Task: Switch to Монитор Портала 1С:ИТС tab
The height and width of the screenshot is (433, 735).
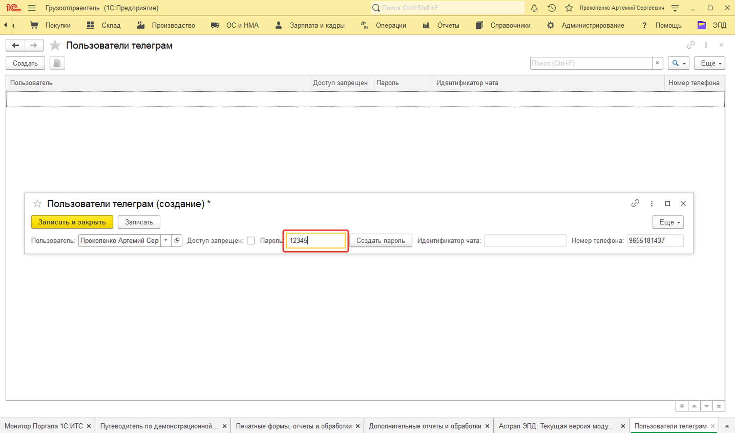Action: [x=44, y=426]
